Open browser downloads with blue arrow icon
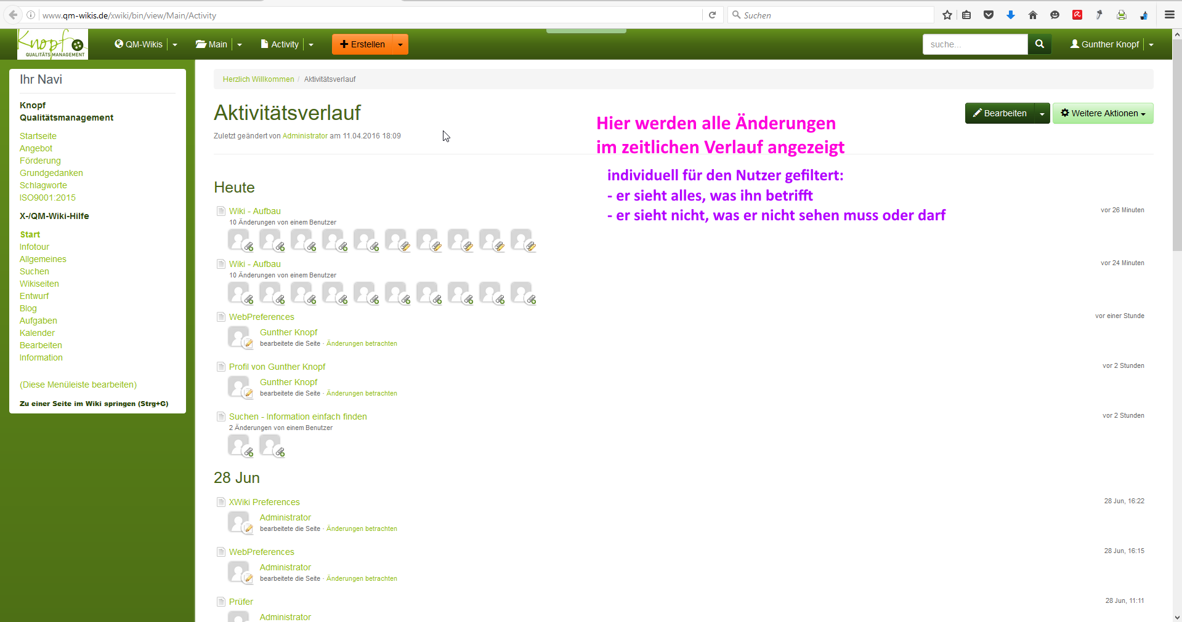 (x=1011, y=15)
